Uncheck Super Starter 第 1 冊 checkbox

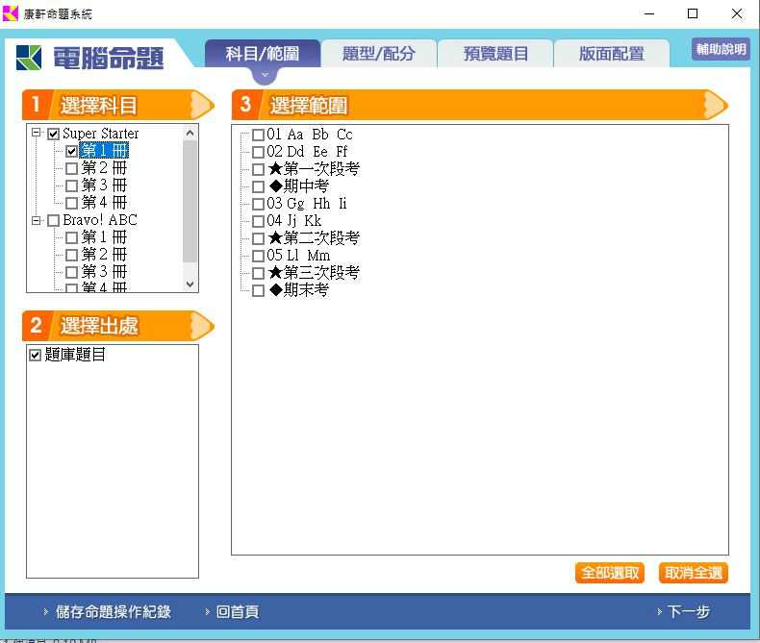(x=71, y=151)
